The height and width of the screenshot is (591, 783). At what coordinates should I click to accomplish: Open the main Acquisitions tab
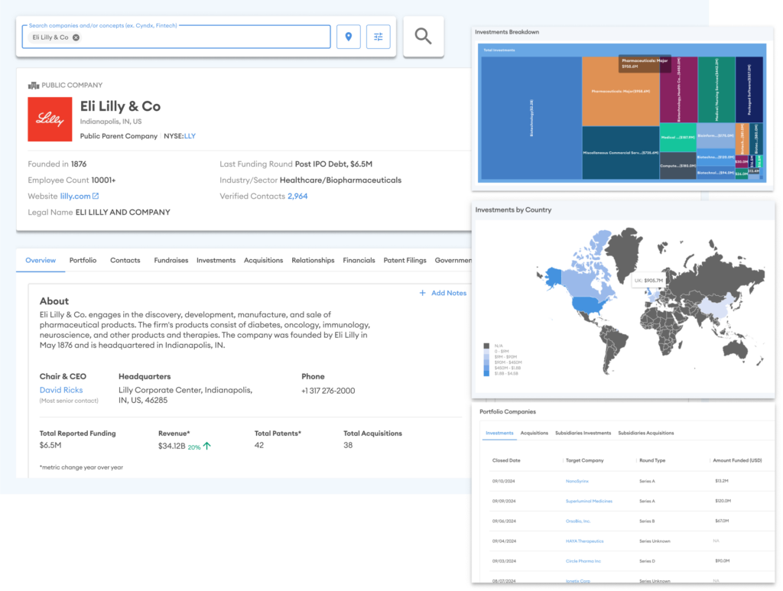(x=263, y=260)
